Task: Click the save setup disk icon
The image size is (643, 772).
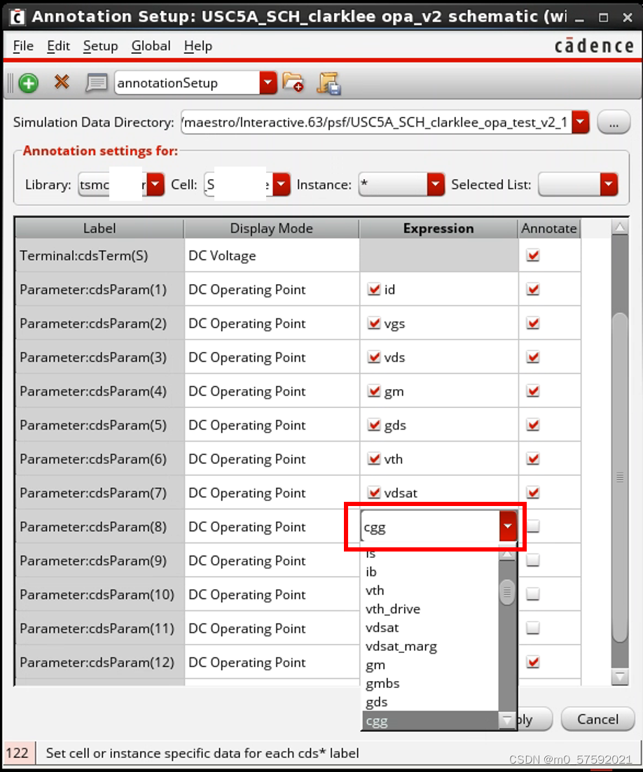Action: 328,83
